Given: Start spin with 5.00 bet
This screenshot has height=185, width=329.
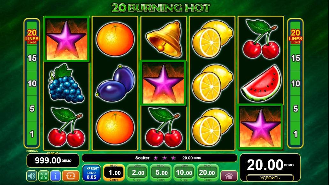Looking at the screenshot, I should (x=161, y=173).
